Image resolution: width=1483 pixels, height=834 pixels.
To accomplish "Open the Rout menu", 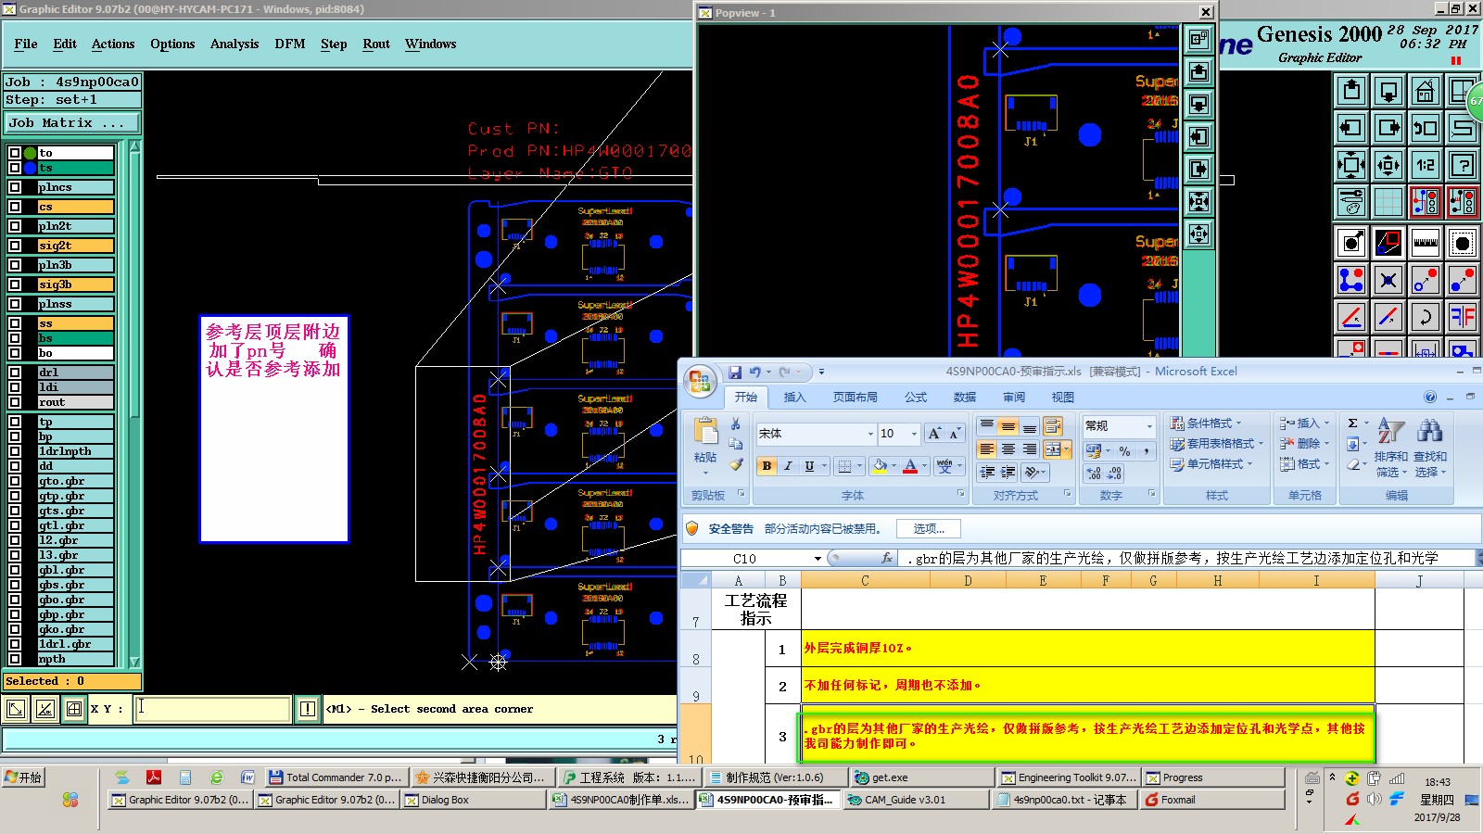I will coord(376,44).
